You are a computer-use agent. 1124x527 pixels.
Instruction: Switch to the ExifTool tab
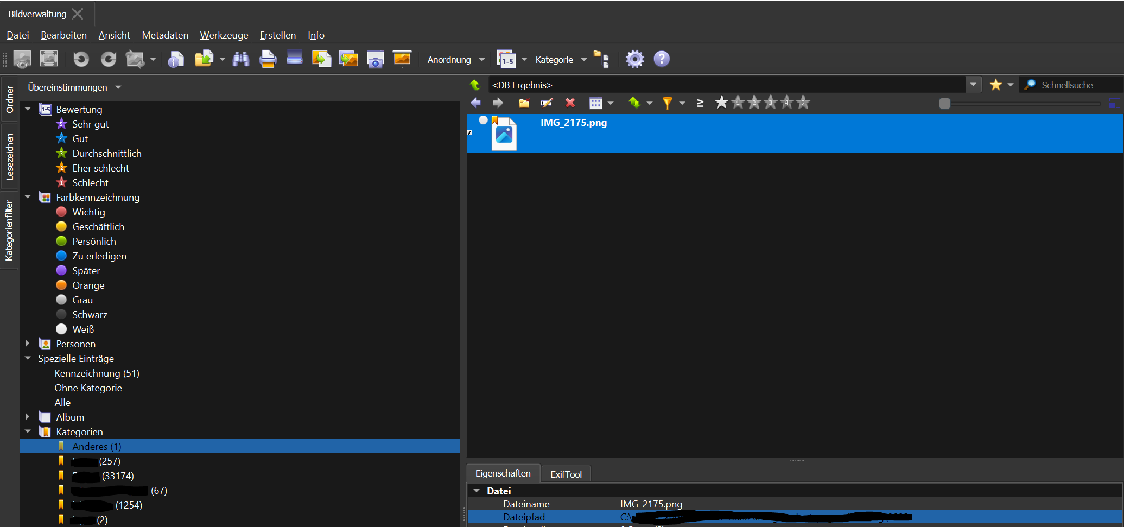[566, 474]
